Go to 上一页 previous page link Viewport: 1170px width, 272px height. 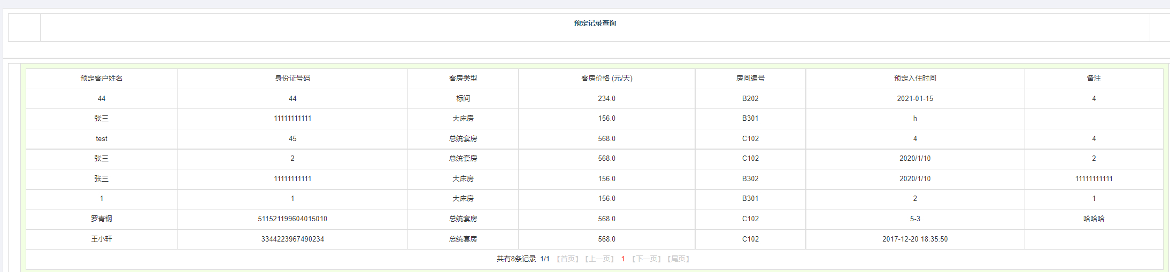(599, 259)
